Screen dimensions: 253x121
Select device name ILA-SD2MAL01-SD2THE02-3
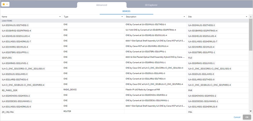pos(15,25)
